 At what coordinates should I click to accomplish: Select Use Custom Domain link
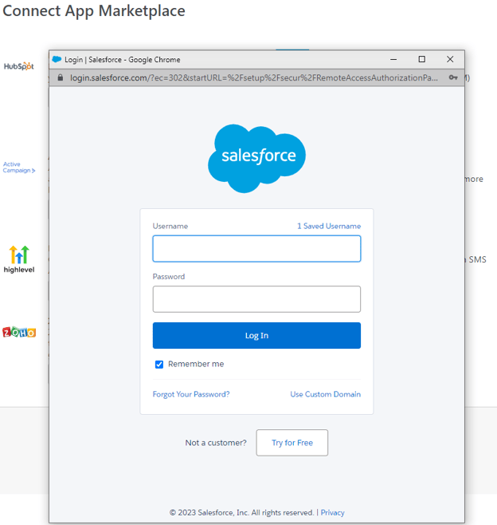coord(326,394)
